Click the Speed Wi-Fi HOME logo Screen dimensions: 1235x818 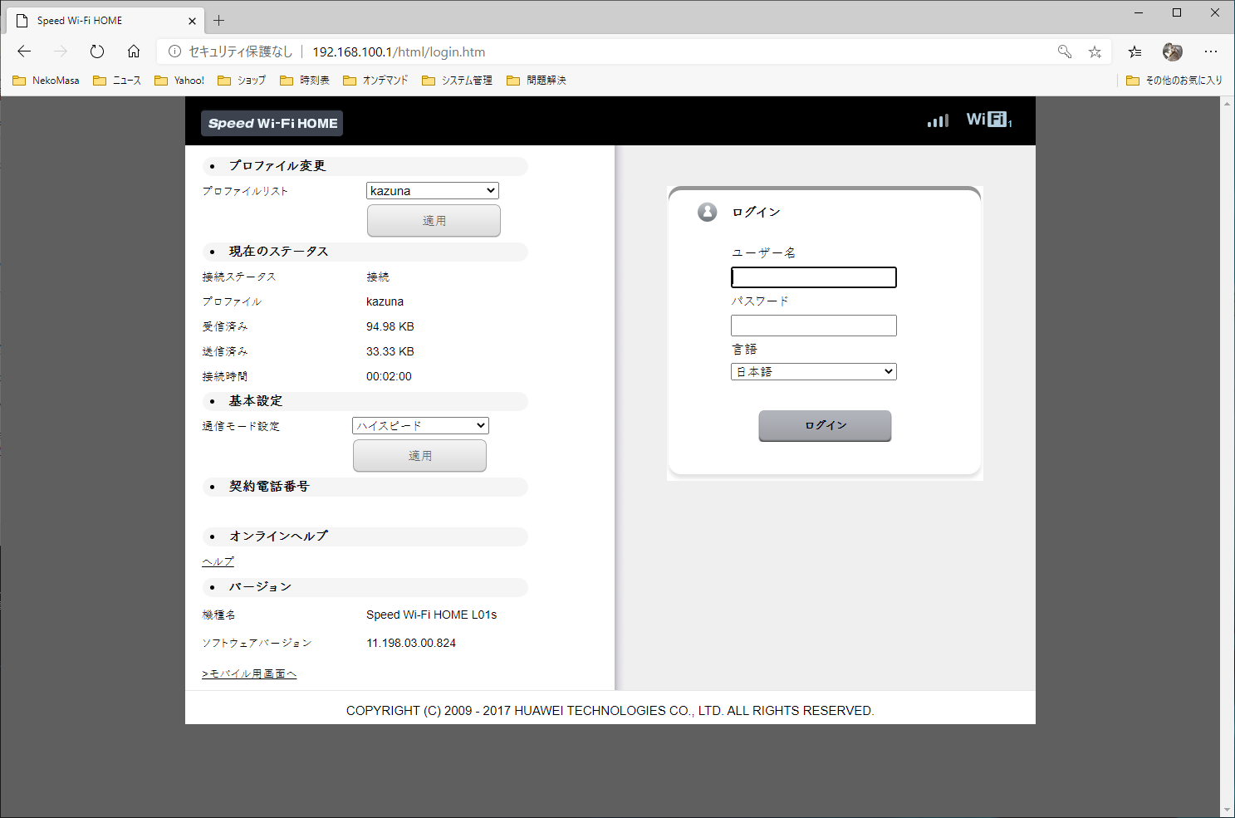tap(272, 123)
